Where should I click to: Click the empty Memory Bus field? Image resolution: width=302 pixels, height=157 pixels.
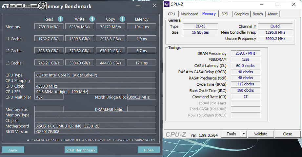[49, 109]
